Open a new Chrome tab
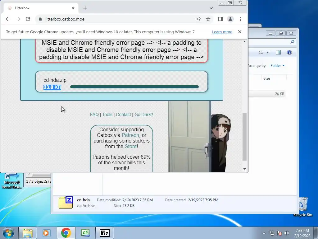This screenshot has width=318, height=239. coord(85,8)
